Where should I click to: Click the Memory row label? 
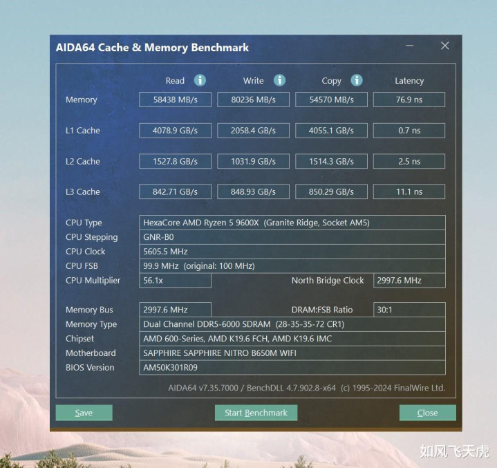82,100
